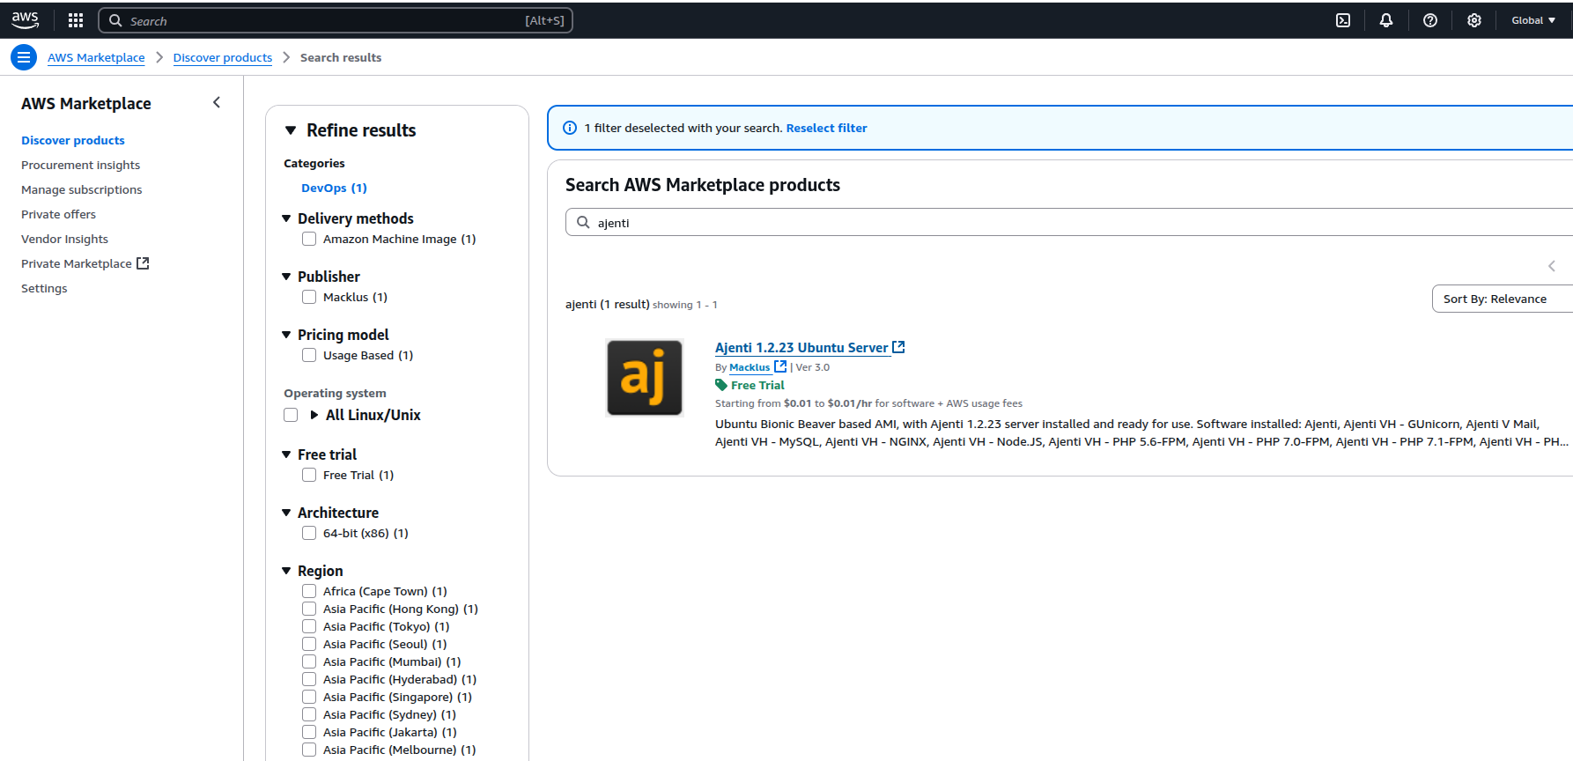Open the services grid menu
This screenshot has width=1573, height=761.
click(76, 20)
